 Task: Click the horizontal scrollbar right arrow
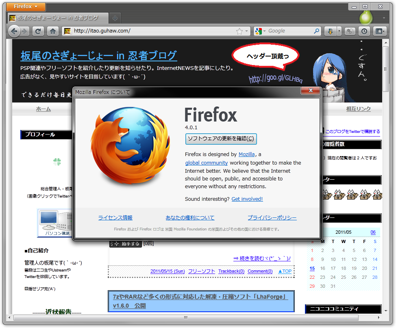(379, 318)
